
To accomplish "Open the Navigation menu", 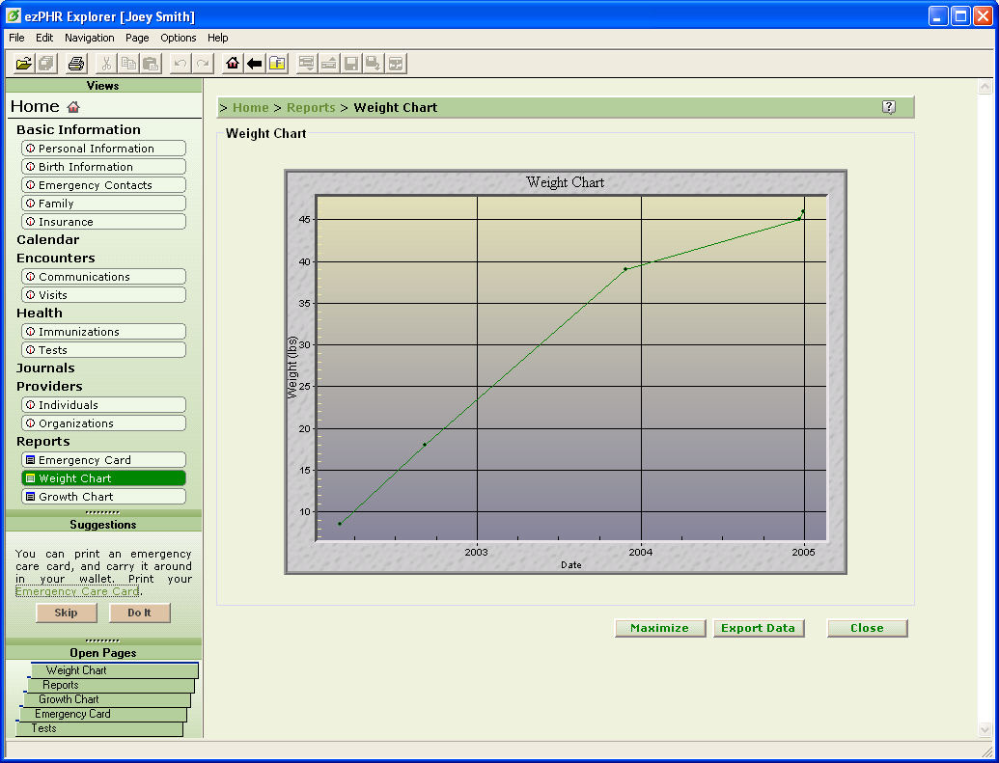I will click(89, 38).
